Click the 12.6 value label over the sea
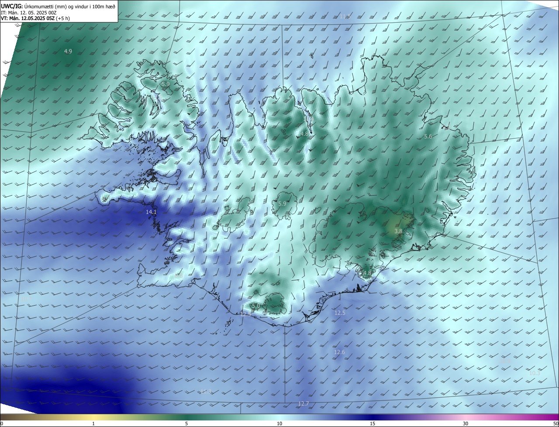Screen dimensions: 559x427 click(339, 352)
